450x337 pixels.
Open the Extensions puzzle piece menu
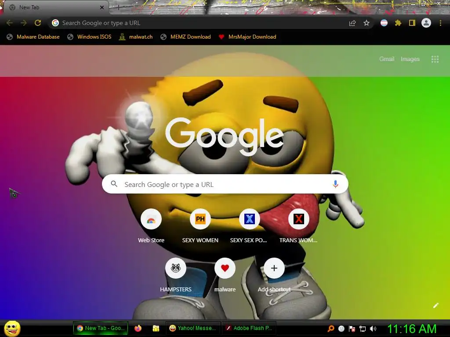click(x=398, y=23)
